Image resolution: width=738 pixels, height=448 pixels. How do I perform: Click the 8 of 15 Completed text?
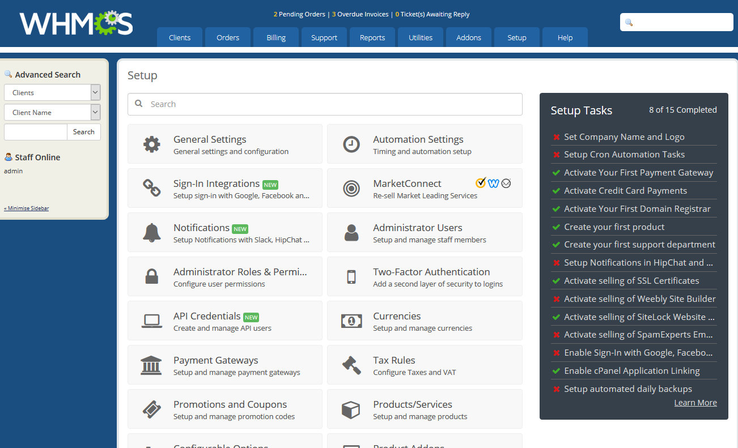(x=683, y=110)
